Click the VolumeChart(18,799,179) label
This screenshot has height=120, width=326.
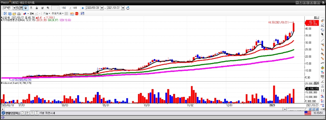[17, 83]
